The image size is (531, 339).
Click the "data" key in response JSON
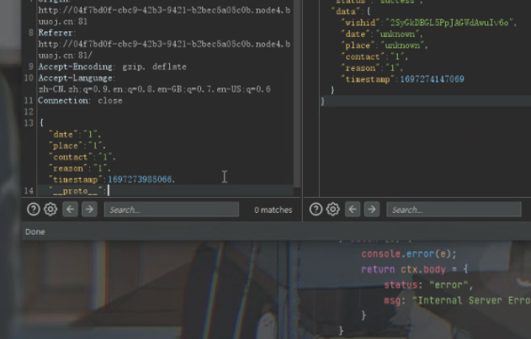pyautogui.click(x=345, y=12)
